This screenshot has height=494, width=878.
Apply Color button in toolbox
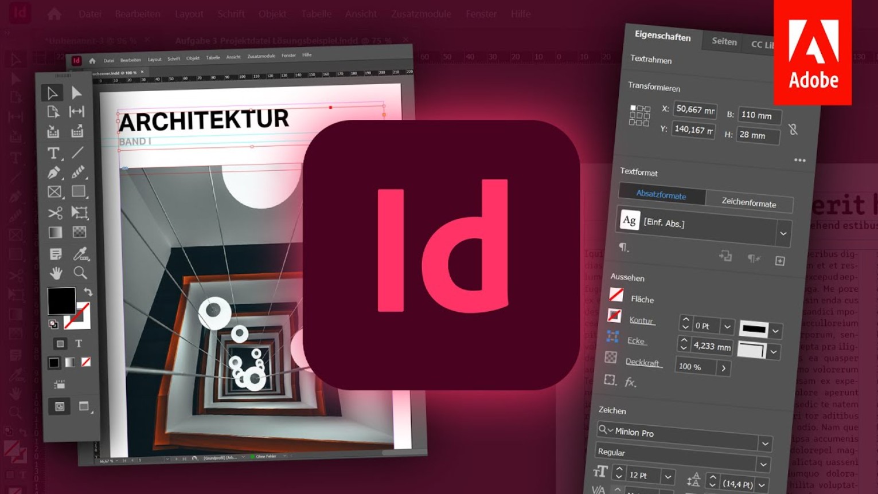(53, 362)
